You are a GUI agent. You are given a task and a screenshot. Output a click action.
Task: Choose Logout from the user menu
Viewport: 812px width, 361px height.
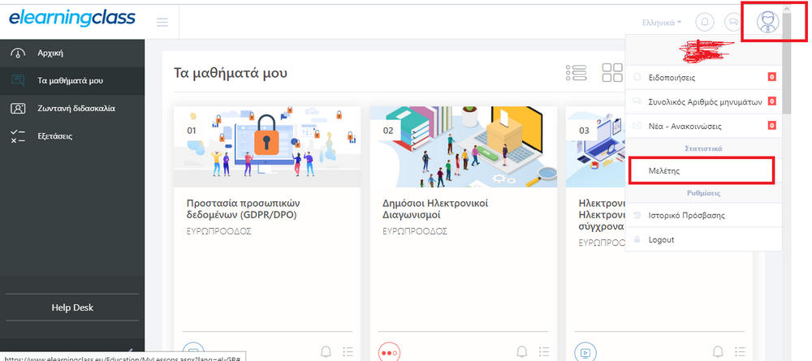(x=661, y=240)
